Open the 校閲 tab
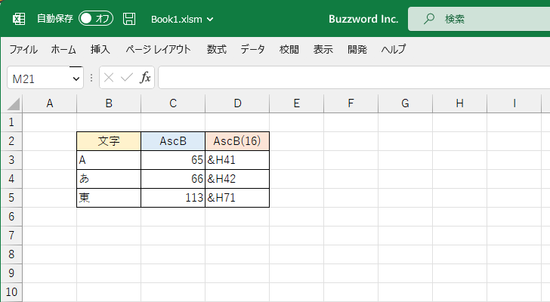This screenshot has width=550, height=302. (x=289, y=49)
